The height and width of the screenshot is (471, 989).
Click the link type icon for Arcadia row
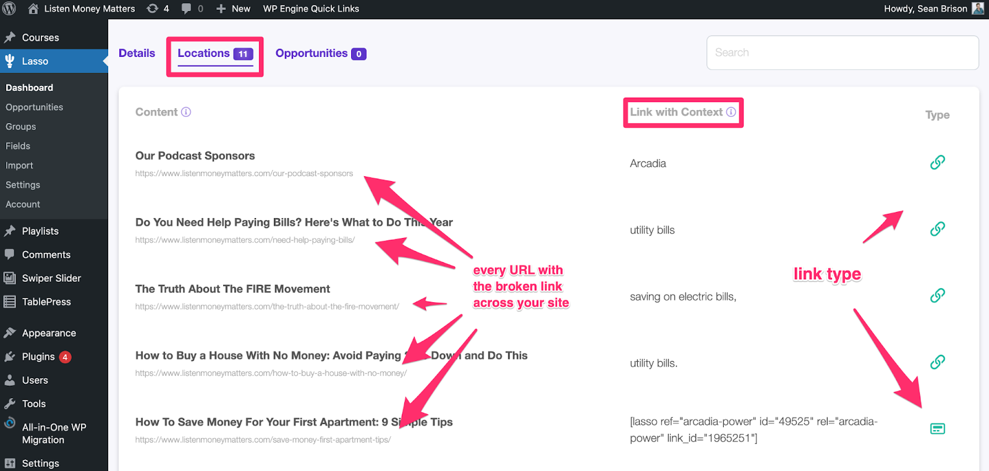pos(938,162)
